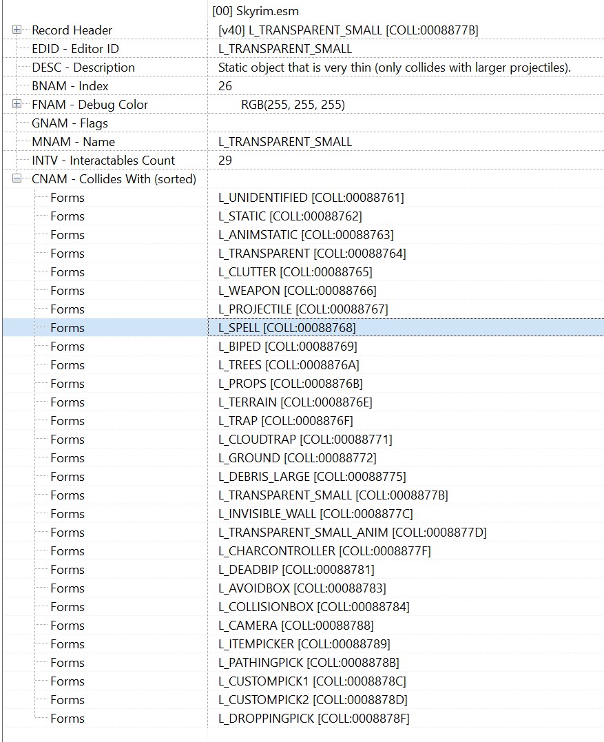Select the [00] Skyrim.esm column header

pyautogui.click(x=256, y=11)
